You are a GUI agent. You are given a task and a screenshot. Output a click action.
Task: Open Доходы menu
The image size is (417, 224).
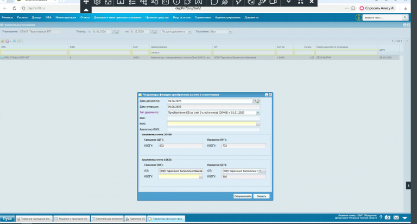36,17
